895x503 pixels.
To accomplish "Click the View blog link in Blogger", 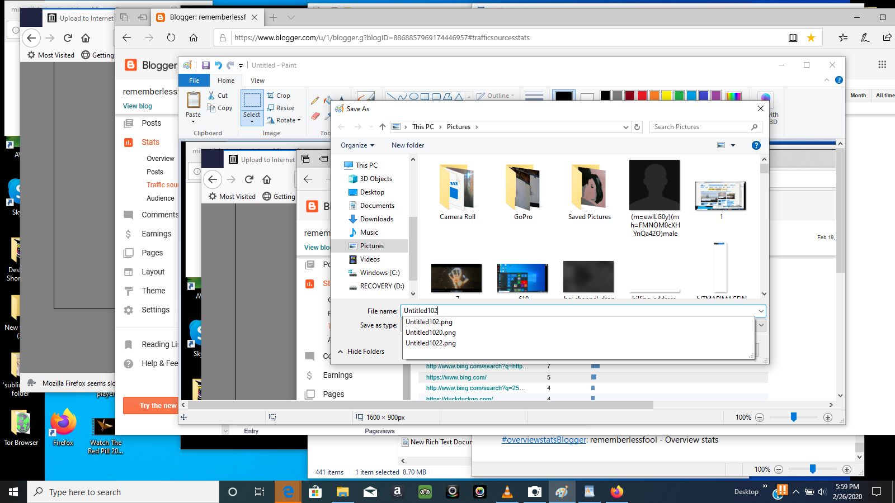I will (138, 106).
